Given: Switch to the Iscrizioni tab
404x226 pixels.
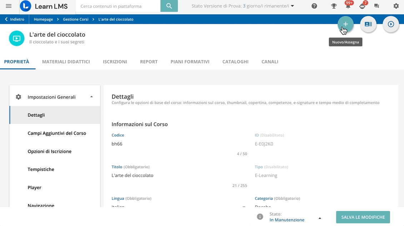Looking at the screenshot, I should click(x=115, y=61).
